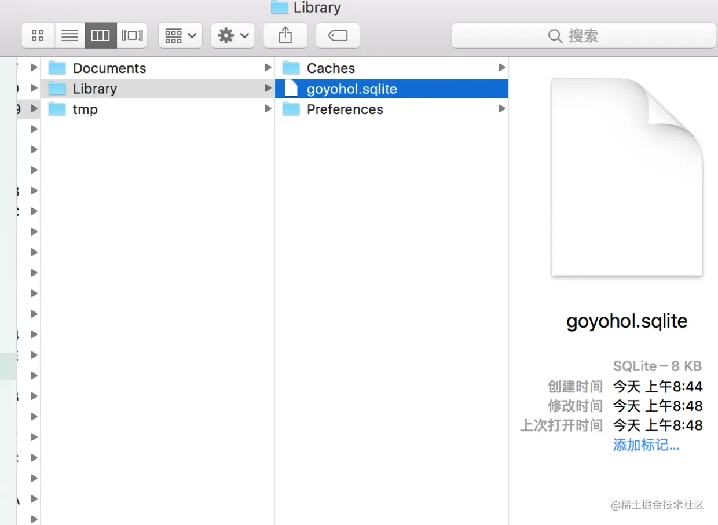This screenshot has height=525, width=718.
Task: Click the 上次打开时间 label
Action: tap(562, 425)
